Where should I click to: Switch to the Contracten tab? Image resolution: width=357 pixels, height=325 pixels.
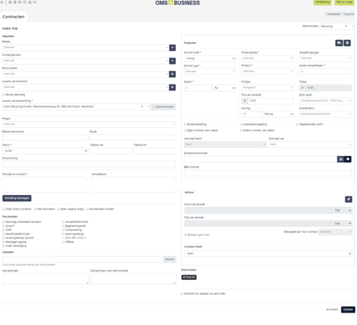pyautogui.click(x=14, y=17)
